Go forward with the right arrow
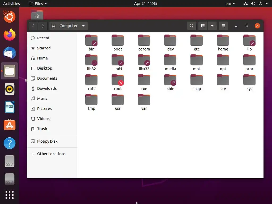Viewport: 272px width, 204px height. pos(43,26)
